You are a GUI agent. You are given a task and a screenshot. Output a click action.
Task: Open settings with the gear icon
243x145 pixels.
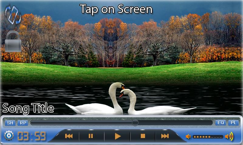click(x=9, y=136)
